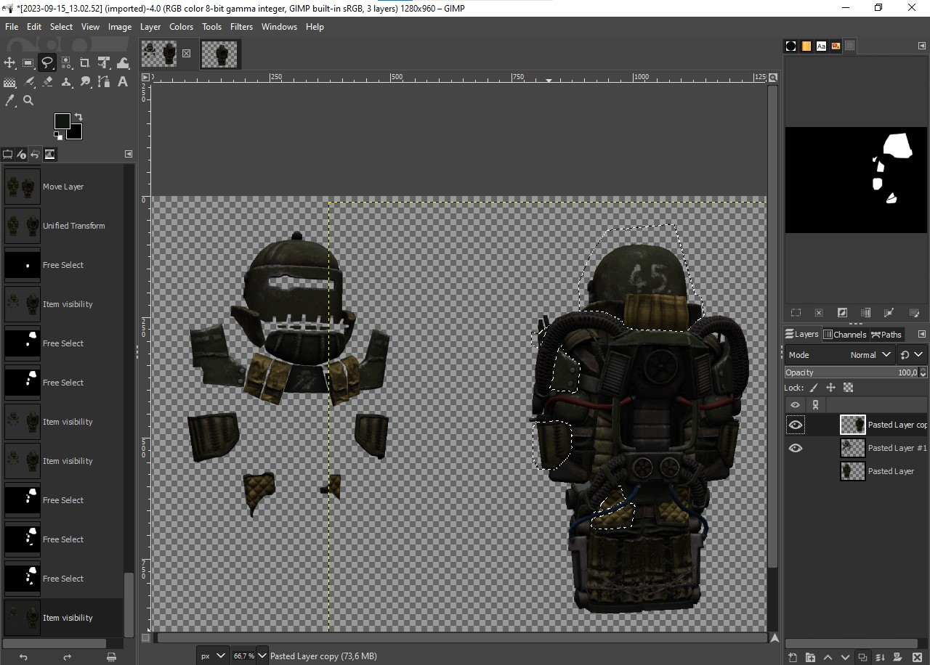Screen dimensions: 930x665
Task: Create a new layer button
Action: [x=793, y=658]
